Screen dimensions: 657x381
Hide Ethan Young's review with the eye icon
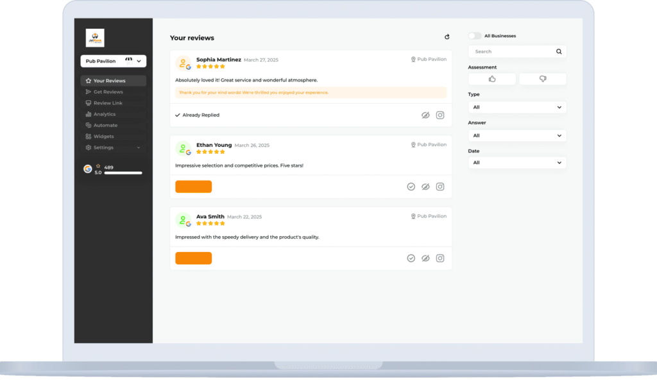[426, 187]
